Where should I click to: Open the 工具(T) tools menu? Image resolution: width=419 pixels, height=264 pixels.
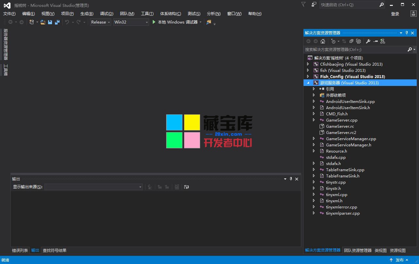click(x=147, y=14)
